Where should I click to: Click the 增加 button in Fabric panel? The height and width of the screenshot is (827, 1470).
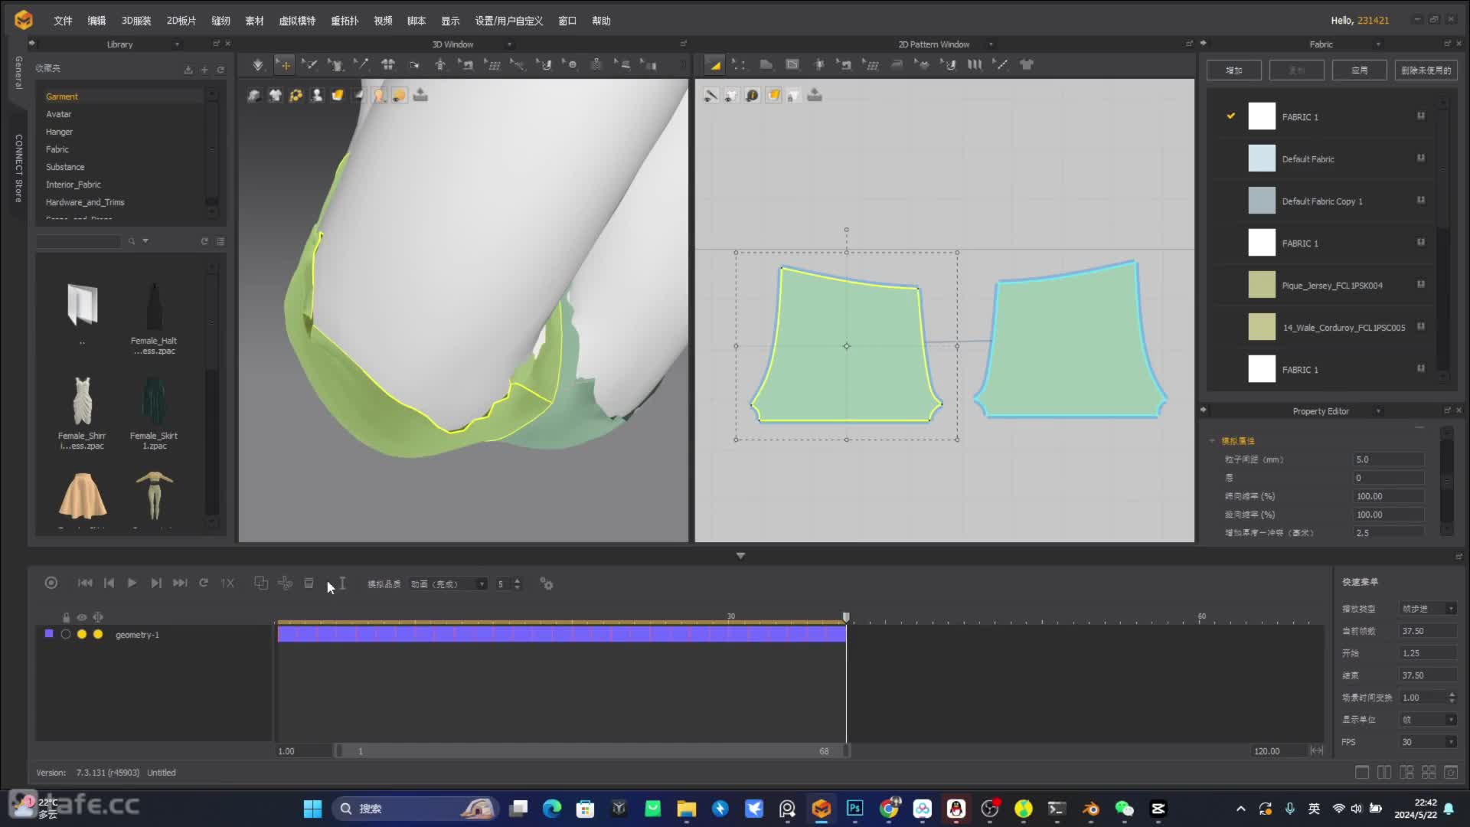[1233, 70]
